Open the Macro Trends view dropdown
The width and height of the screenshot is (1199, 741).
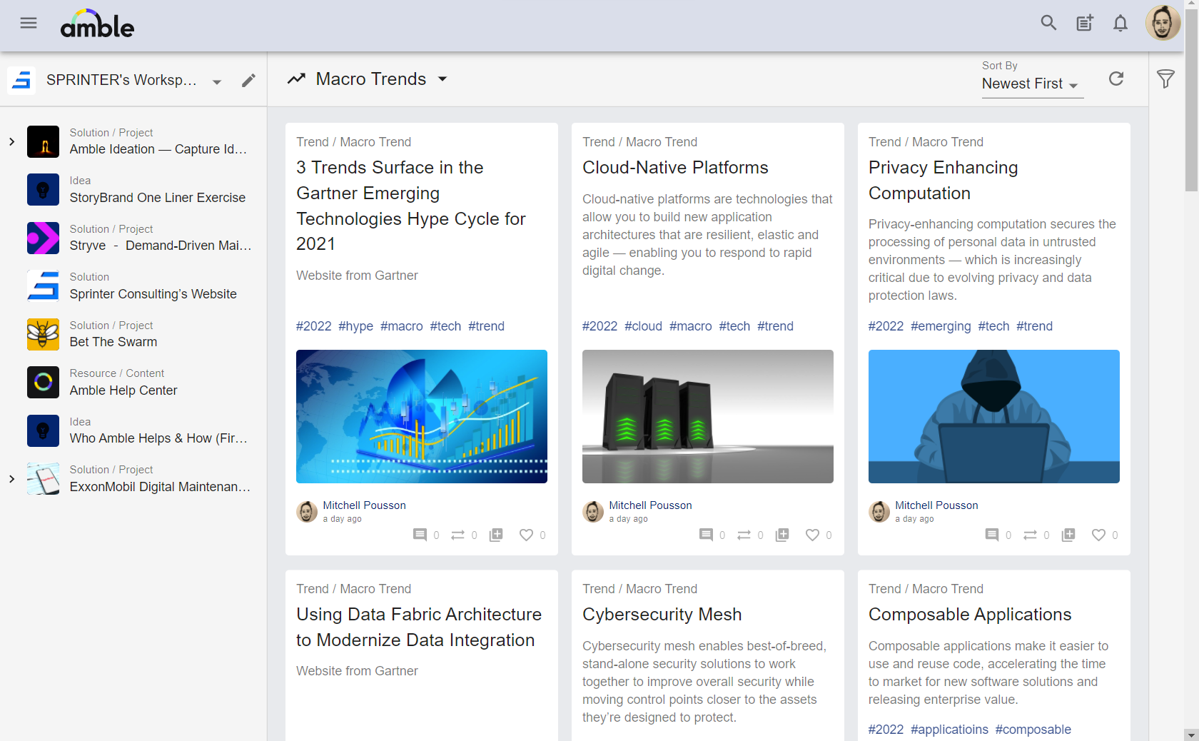(x=442, y=79)
